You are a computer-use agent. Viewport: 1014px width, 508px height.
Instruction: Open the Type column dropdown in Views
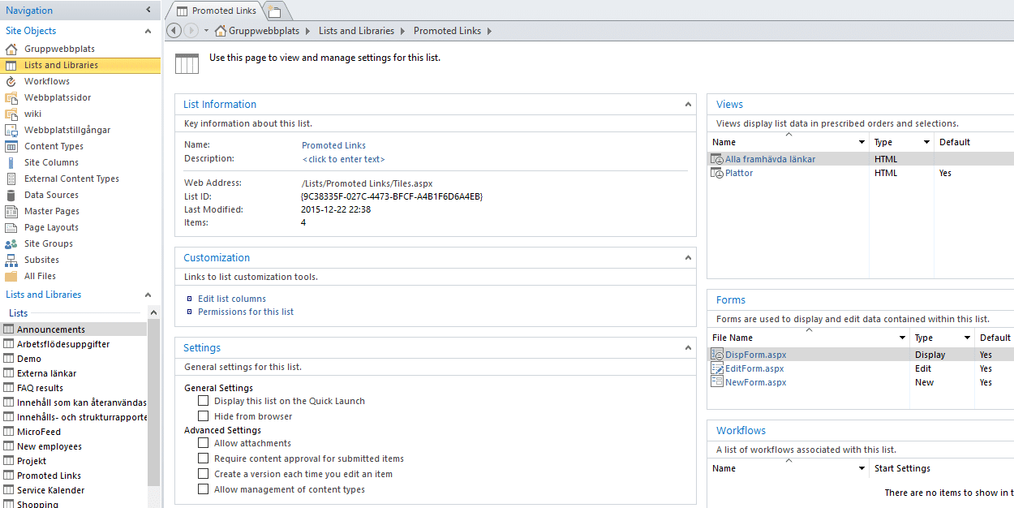(x=926, y=142)
